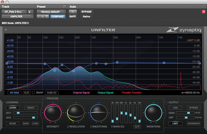Open the CF_Pete 2 fix.L track selector
Screen dimensions: 207x134
pos(14,12)
